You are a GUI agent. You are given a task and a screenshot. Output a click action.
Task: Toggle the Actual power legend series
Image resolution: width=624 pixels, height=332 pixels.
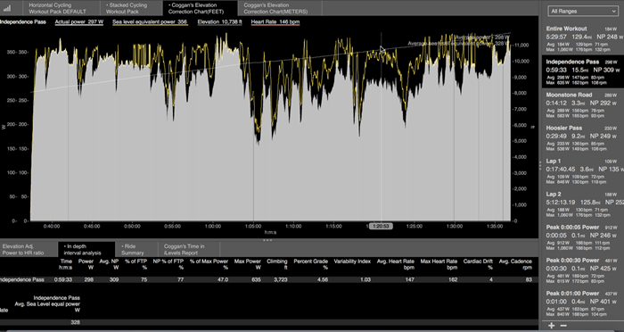pyautogui.click(x=79, y=22)
